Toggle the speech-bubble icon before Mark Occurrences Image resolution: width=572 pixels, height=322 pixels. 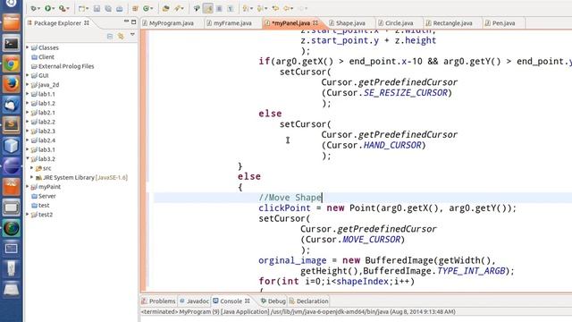(197, 8)
